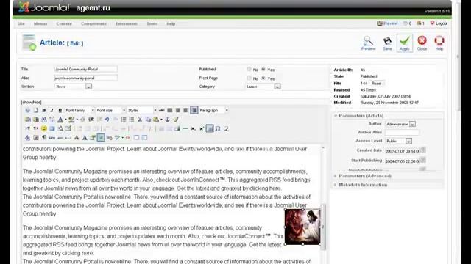Open the Created Date calendar icon
The height and width of the screenshot is (264, 471).
[423, 150]
